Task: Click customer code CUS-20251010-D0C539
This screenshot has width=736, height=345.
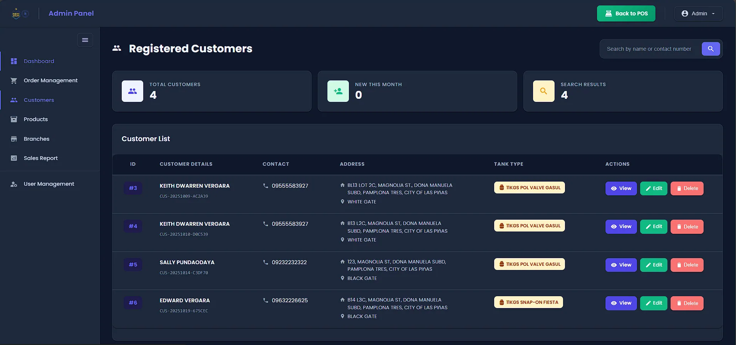Action: coord(184,234)
